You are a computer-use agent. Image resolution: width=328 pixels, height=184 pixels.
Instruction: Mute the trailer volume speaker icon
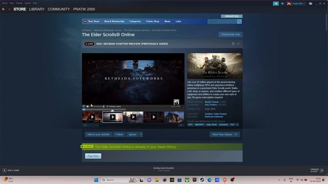(88, 106)
